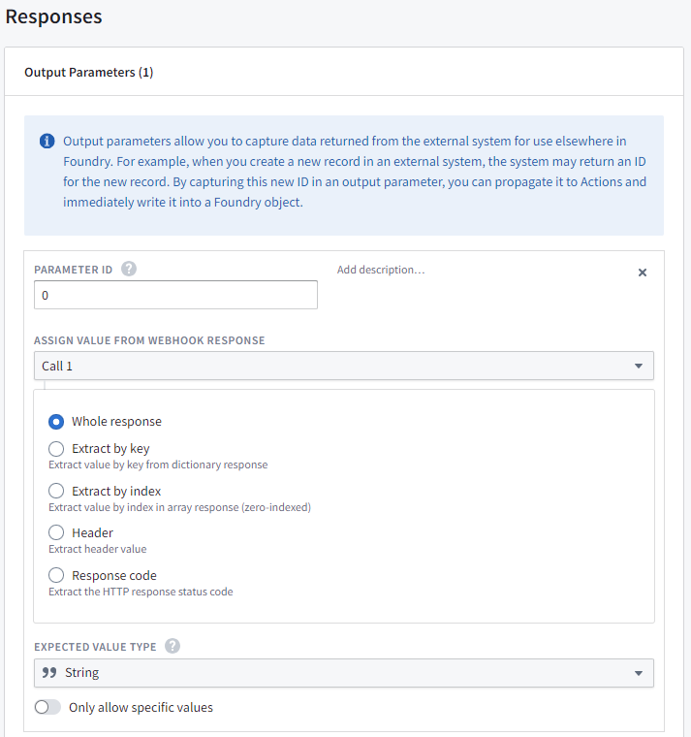Select the Header radio option
The height and width of the screenshot is (737, 691).
(x=56, y=532)
